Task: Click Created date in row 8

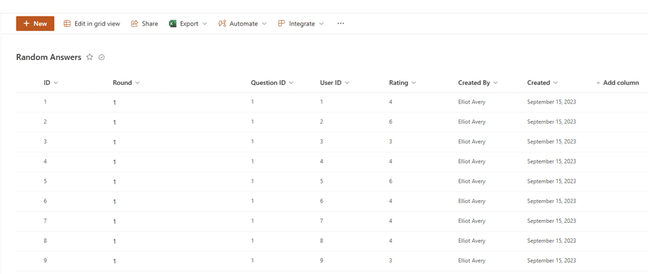Action: pyautogui.click(x=551, y=241)
